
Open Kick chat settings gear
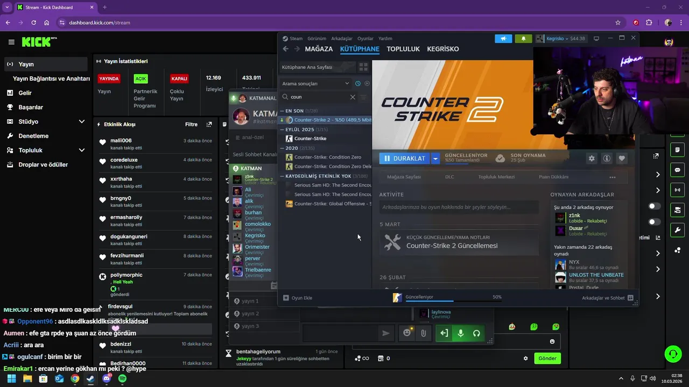coord(526,359)
